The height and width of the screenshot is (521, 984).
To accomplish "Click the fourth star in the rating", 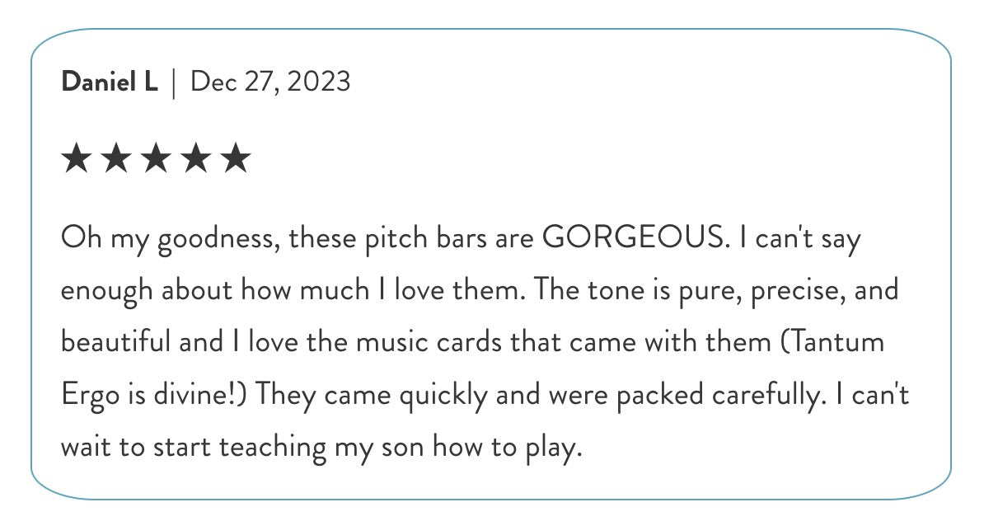I will [x=195, y=158].
